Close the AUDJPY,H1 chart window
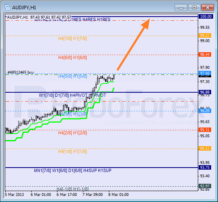Image resolution: width=218 pixels, height=202 pixels. coord(207,8)
